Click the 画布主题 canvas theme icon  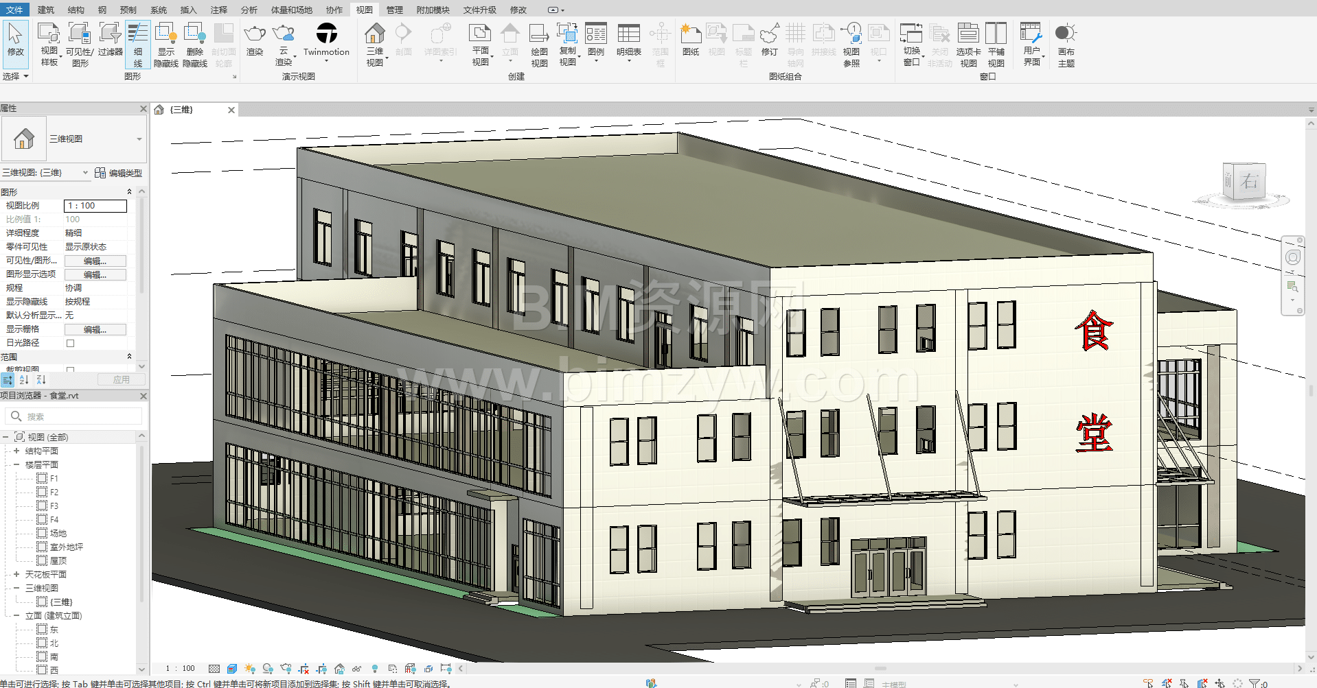pos(1066,44)
